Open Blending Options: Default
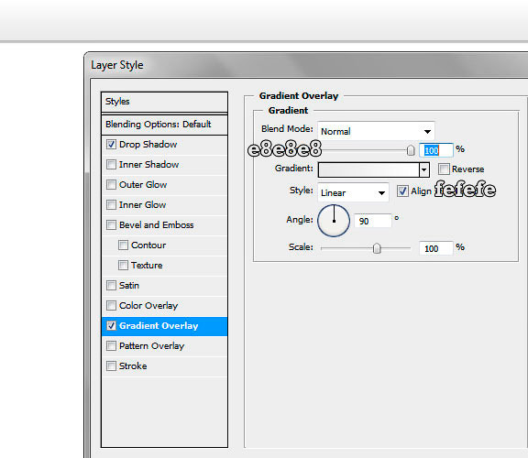Viewport: 528px width, 458px height. point(164,125)
